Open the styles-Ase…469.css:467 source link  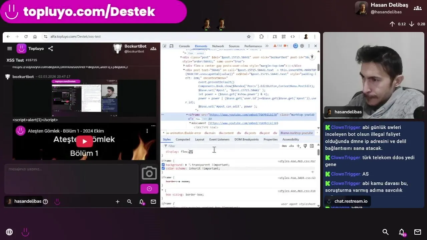297,161
